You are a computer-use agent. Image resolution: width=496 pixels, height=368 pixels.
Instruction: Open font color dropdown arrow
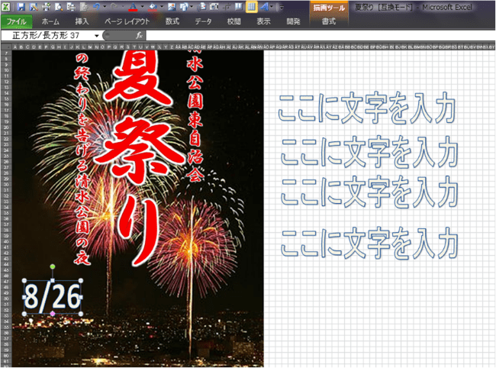pyautogui.click(x=143, y=7)
